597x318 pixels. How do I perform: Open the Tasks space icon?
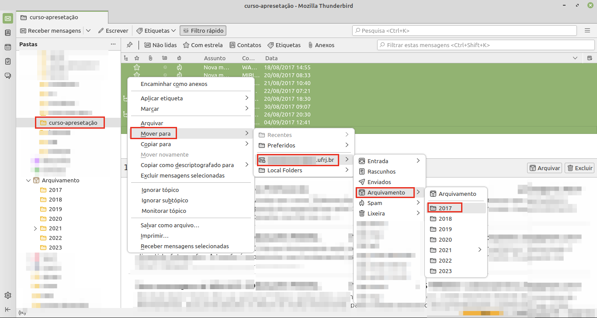[8, 62]
